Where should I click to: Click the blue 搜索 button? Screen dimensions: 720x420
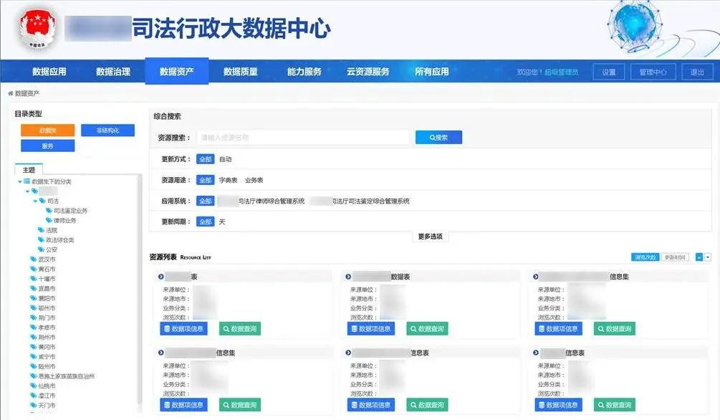[x=438, y=137]
